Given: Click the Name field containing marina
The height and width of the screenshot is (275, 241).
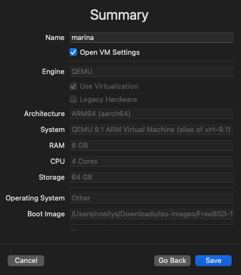Looking at the screenshot, I should [151, 38].
